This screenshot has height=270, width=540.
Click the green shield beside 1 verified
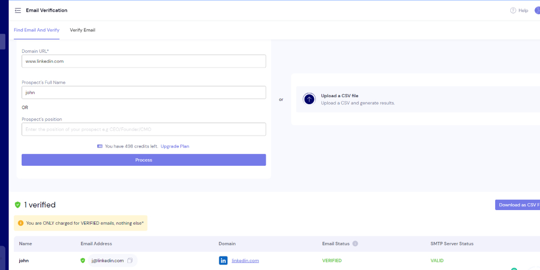pos(18,205)
